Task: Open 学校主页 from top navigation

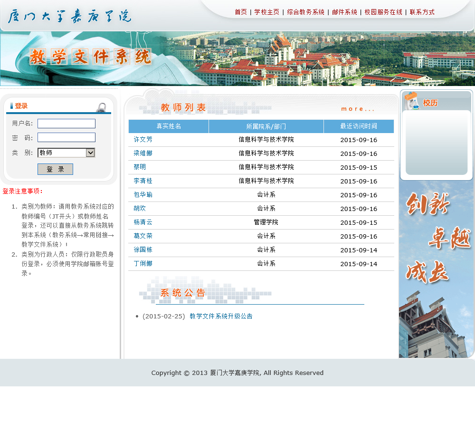Action: point(266,12)
